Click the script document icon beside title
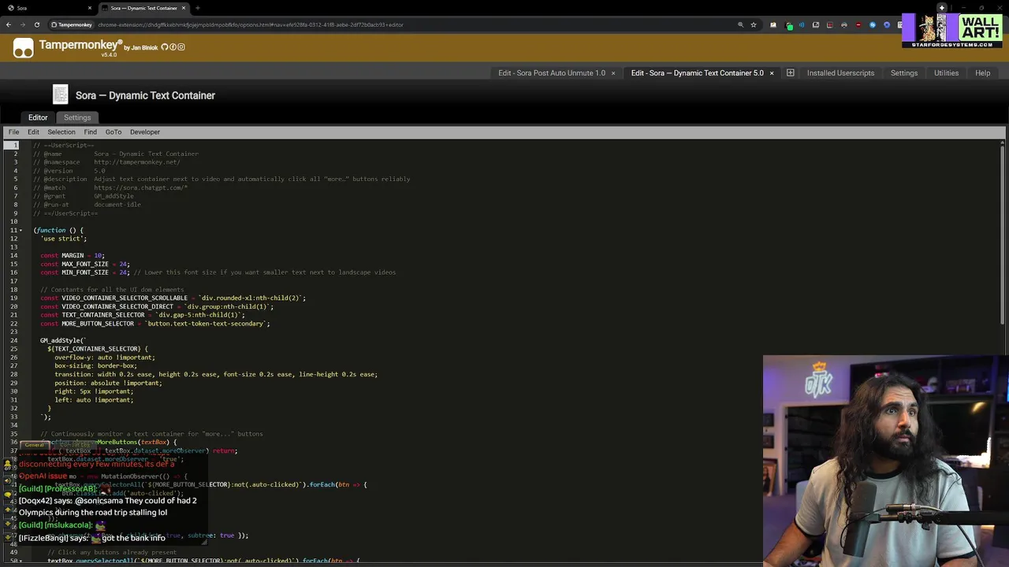The height and width of the screenshot is (567, 1009). tap(61, 94)
